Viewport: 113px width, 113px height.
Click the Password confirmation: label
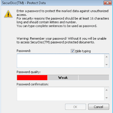click(x=32, y=84)
